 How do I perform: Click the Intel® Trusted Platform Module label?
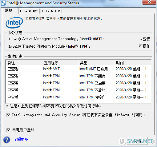pos(49,46)
